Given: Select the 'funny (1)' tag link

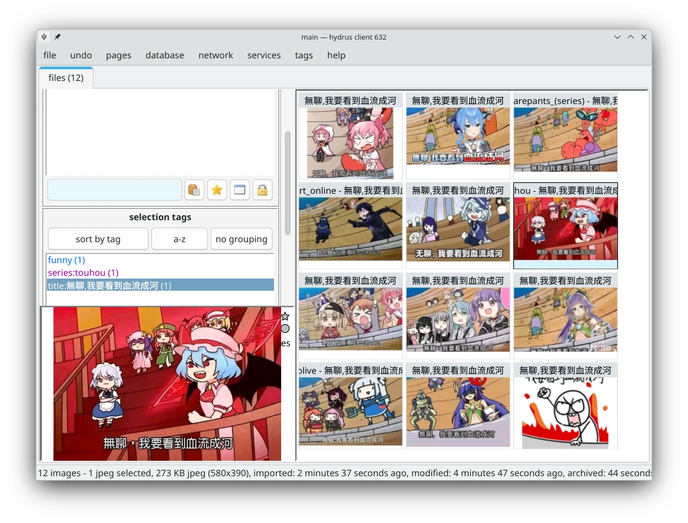Looking at the screenshot, I should pos(67,260).
